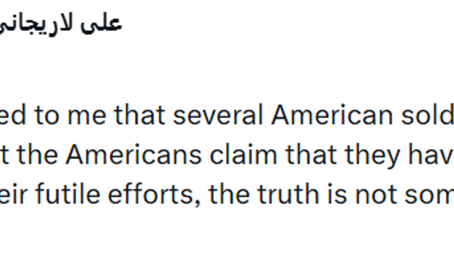454x255 pixels.
Task: Click "the" before the word "Americans"
Action: point(37,155)
